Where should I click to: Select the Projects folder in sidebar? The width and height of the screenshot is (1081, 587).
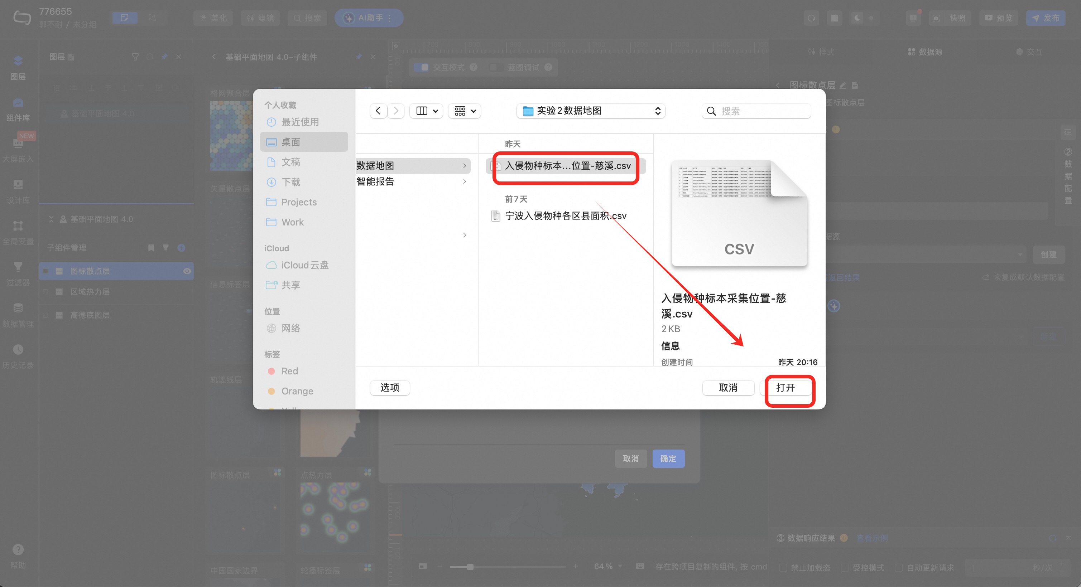coord(298,202)
